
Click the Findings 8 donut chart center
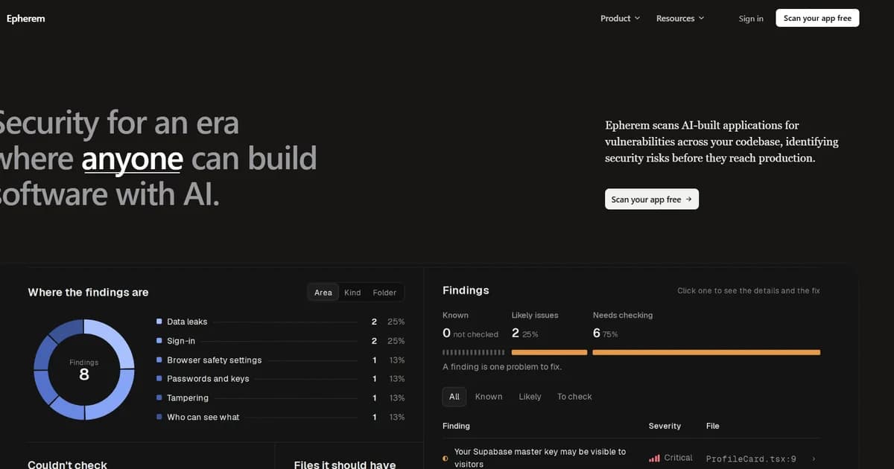click(84, 370)
